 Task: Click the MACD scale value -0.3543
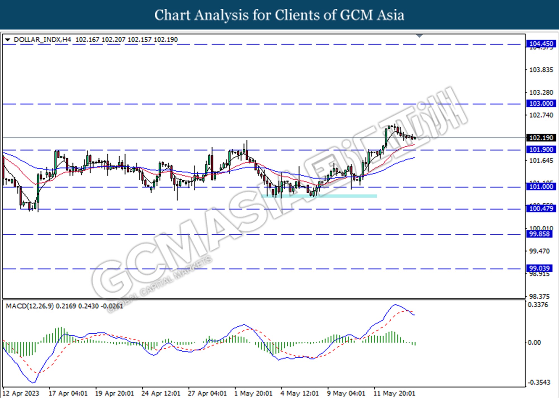(539, 382)
